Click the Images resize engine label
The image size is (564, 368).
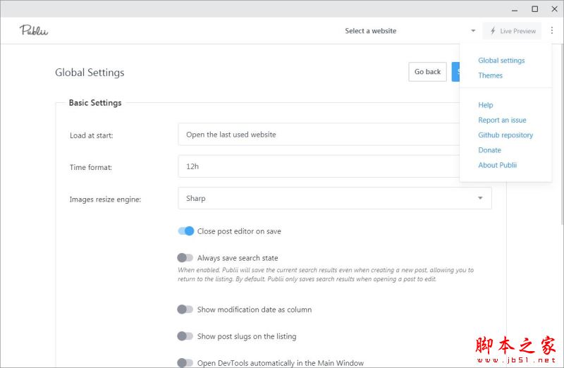(x=105, y=200)
